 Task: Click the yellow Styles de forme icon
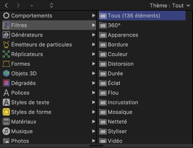tap(6, 112)
